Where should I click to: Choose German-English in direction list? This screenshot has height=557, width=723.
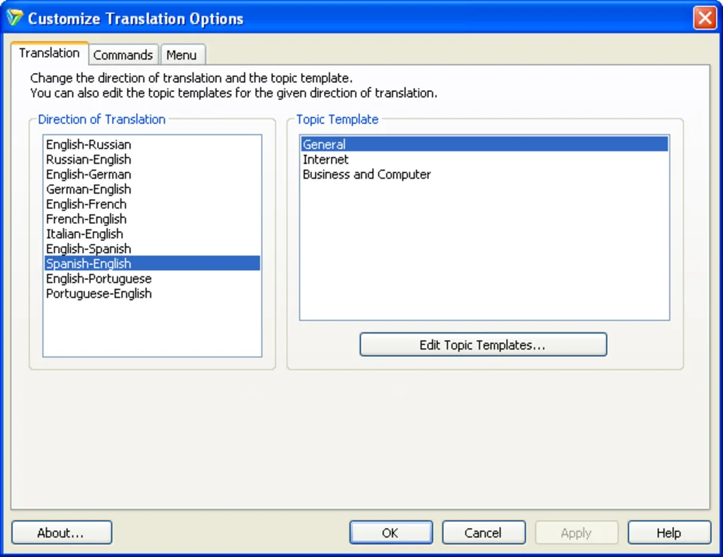(152, 189)
